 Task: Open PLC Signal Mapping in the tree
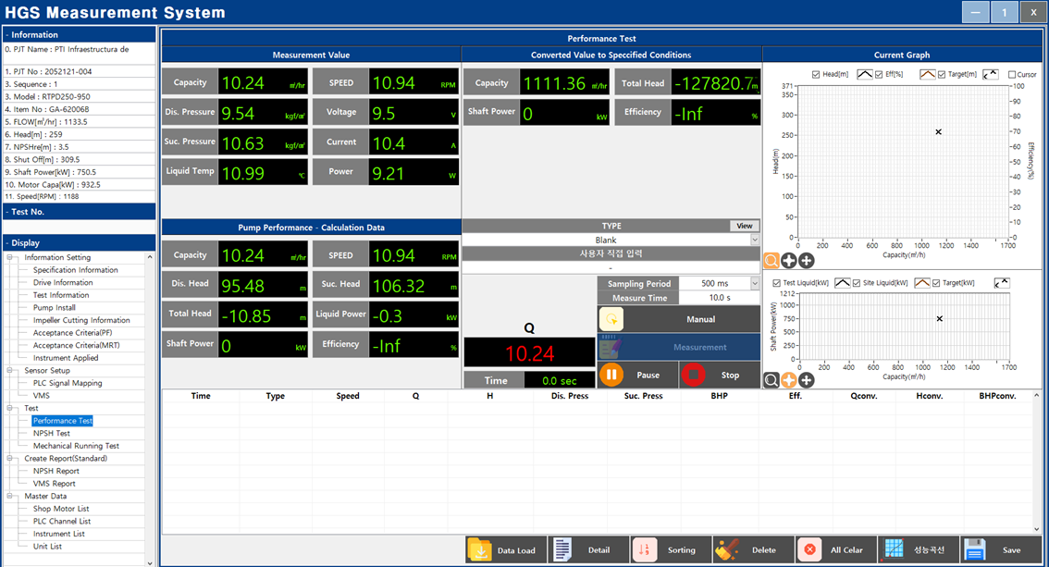pyautogui.click(x=68, y=383)
